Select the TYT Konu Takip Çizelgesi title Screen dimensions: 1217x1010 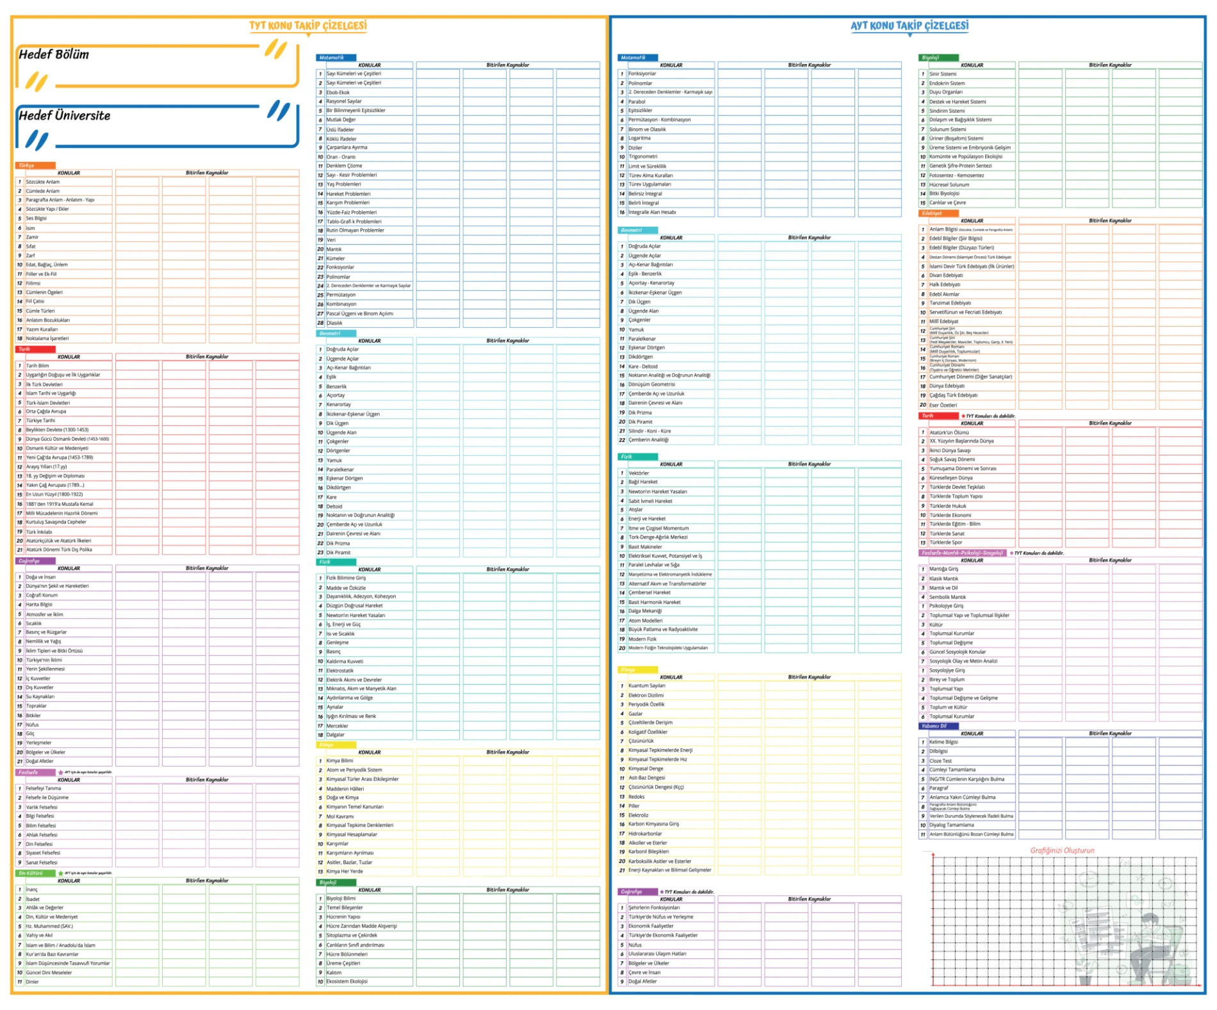point(308,26)
